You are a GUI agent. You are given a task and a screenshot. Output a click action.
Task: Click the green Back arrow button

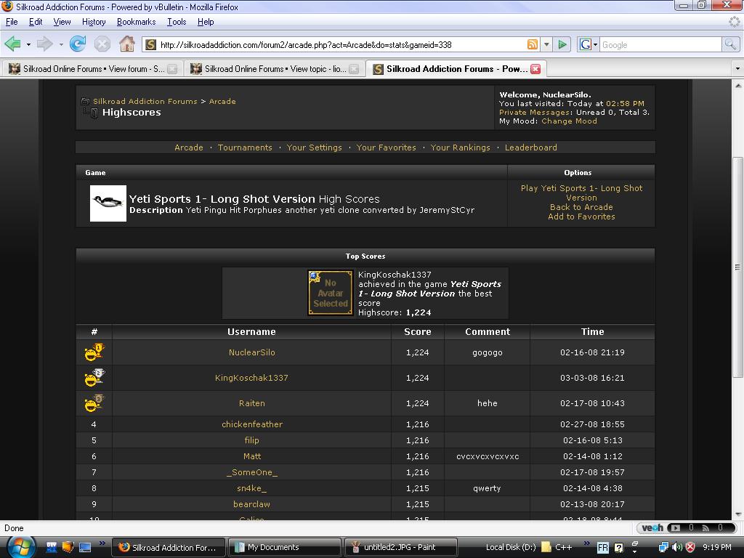click(13, 44)
